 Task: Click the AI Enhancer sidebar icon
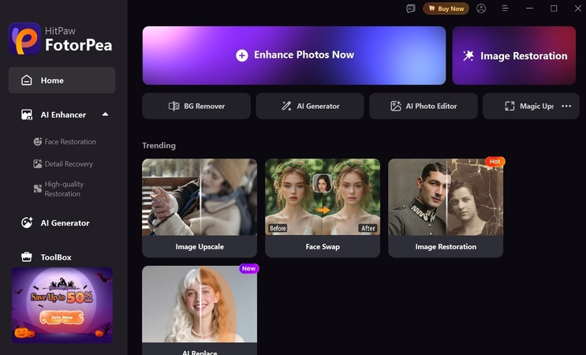coord(27,114)
